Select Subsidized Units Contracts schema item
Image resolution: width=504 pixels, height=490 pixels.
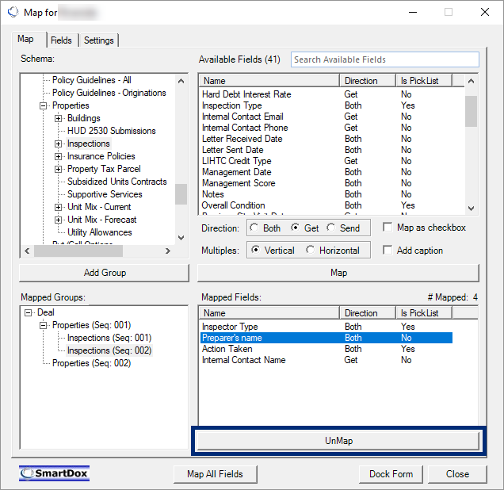tap(117, 182)
